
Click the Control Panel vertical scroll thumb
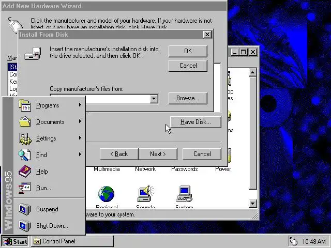pos(253,133)
